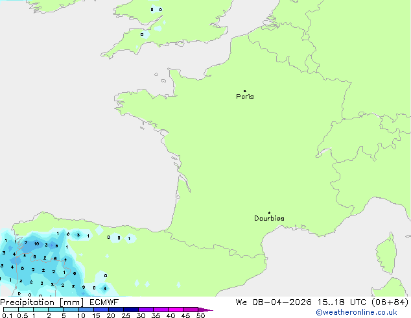The image size is (411, 318).
Task: Click the 'We' weekday abbreviation
Action: tap(241, 302)
